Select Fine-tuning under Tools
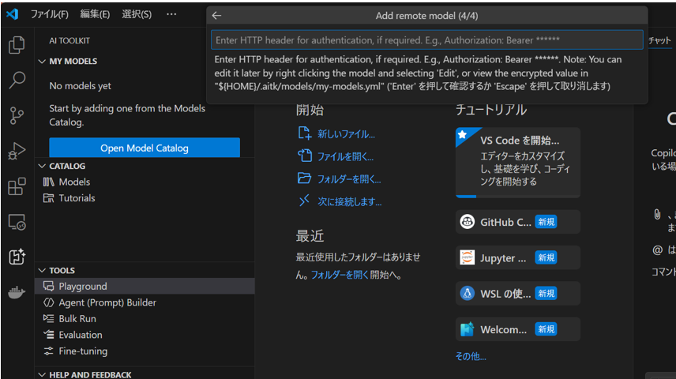 (145, 351)
